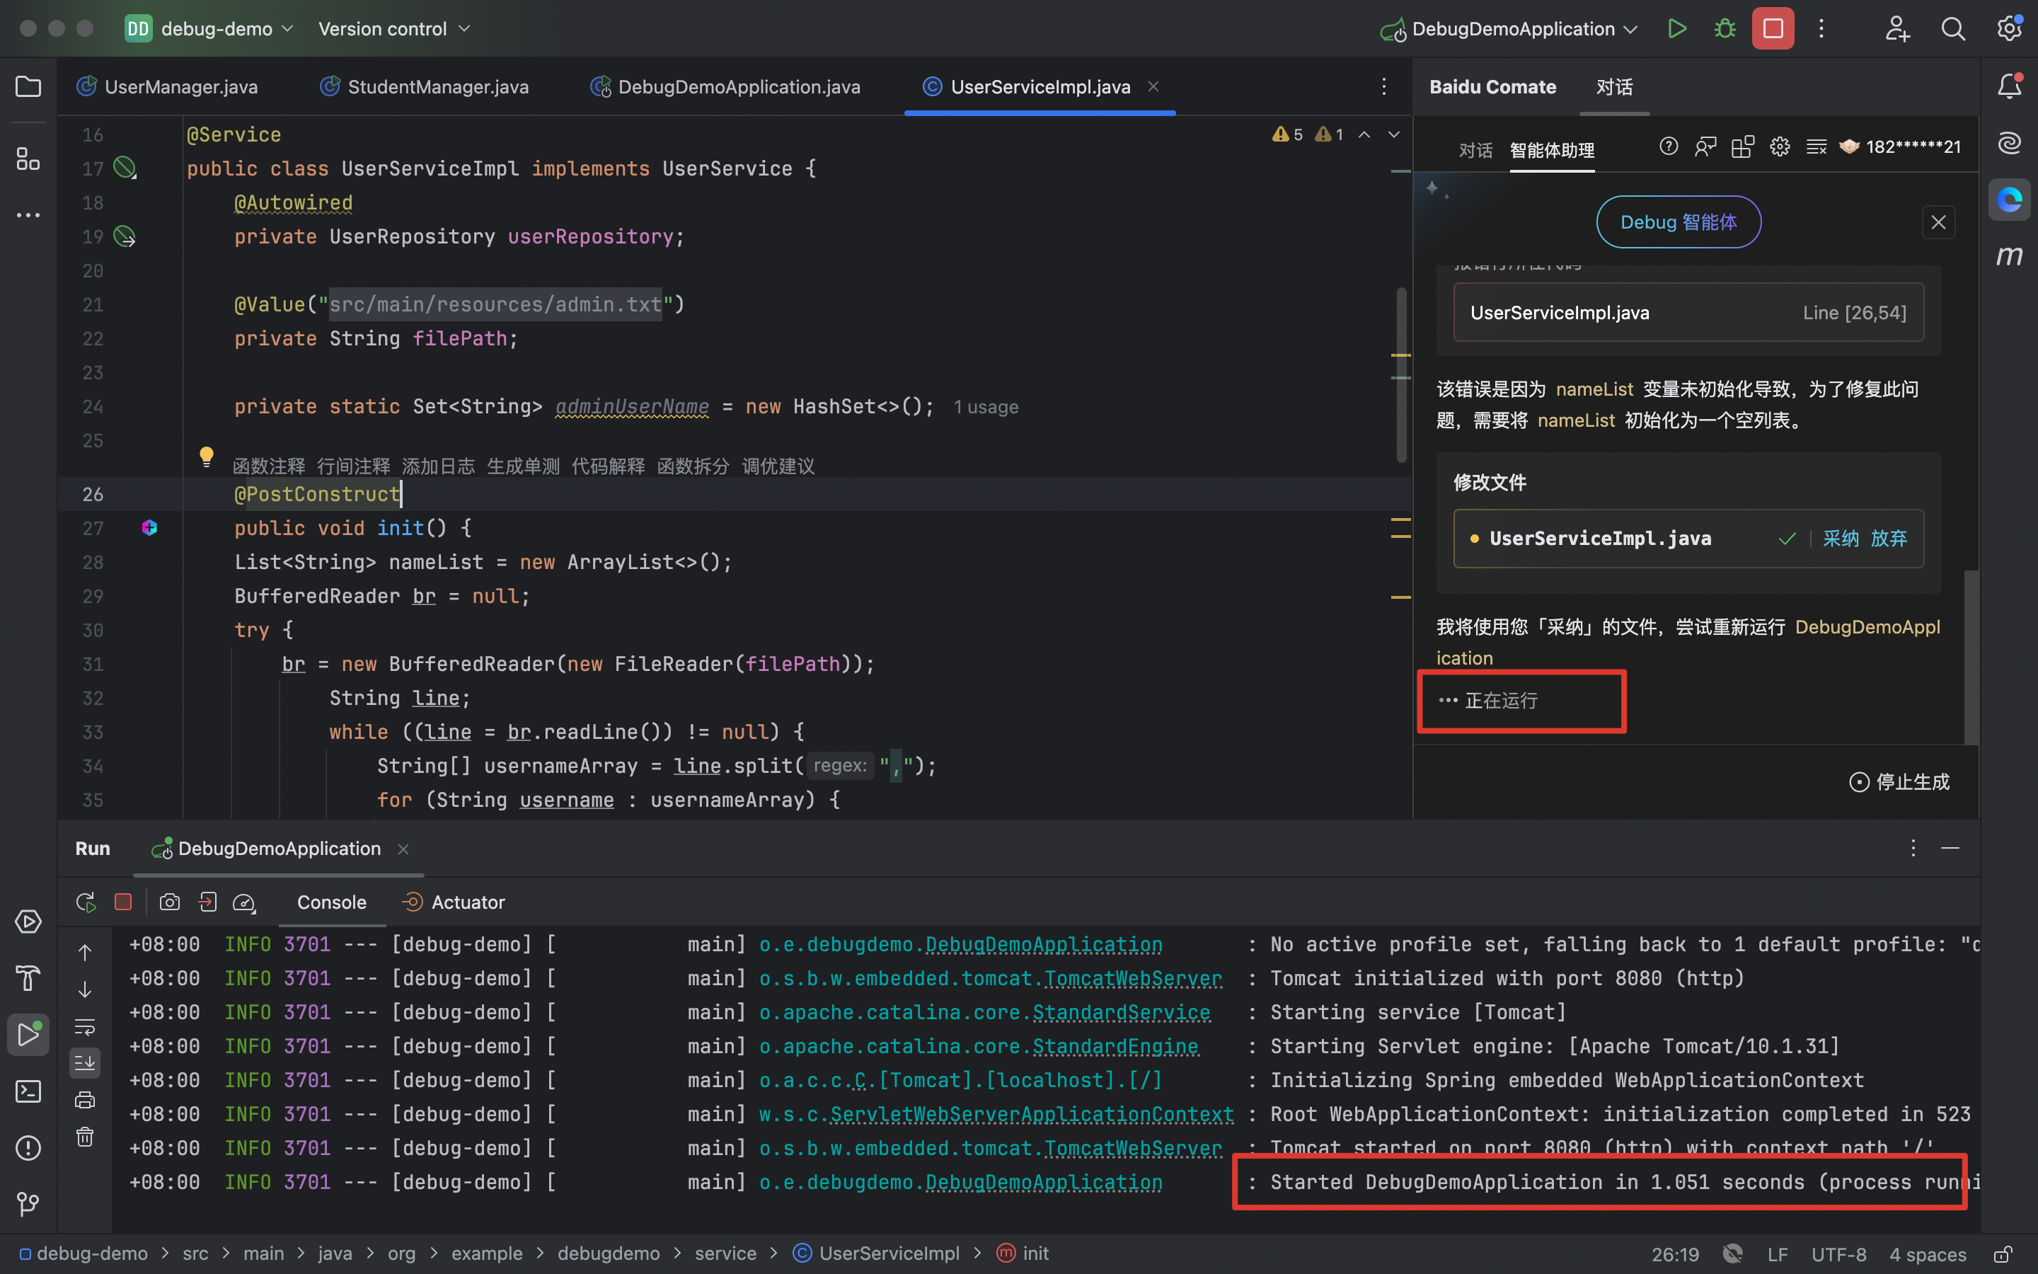This screenshot has height=1274, width=2038.
Task: Open the AI Assistant spiral icon
Action: [x=2010, y=142]
